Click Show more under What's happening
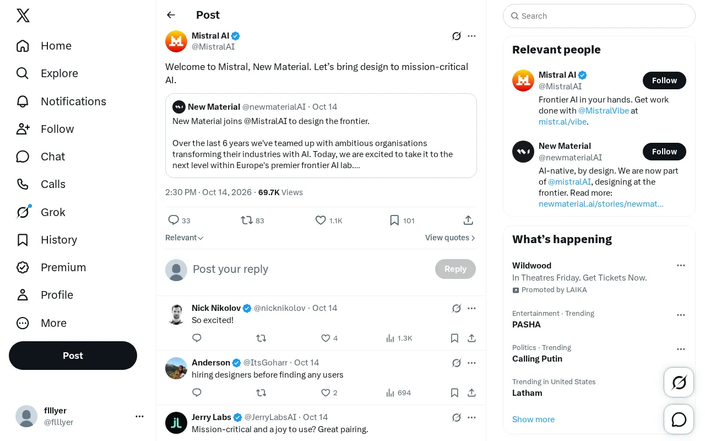 point(533,420)
